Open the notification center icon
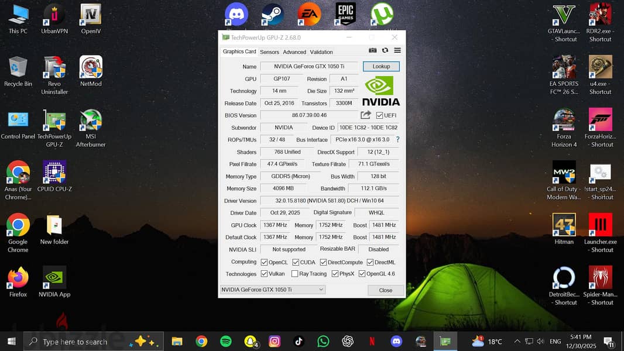The width and height of the screenshot is (624, 351). 609,341
